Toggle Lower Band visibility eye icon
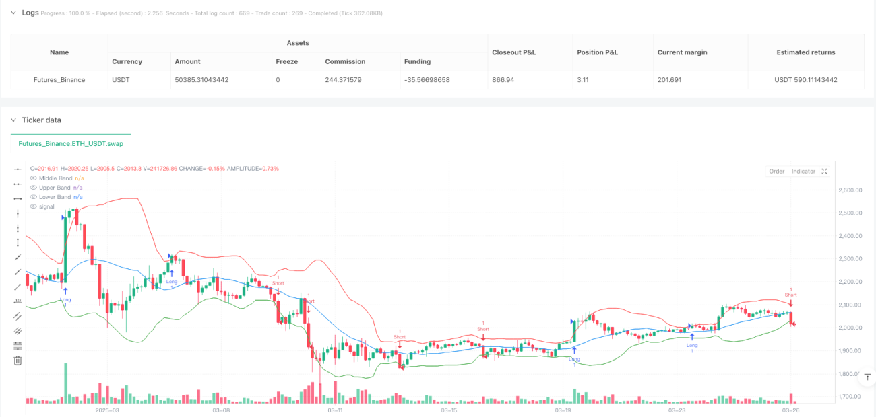The height and width of the screenshot is (417, 876). [34, 197]
